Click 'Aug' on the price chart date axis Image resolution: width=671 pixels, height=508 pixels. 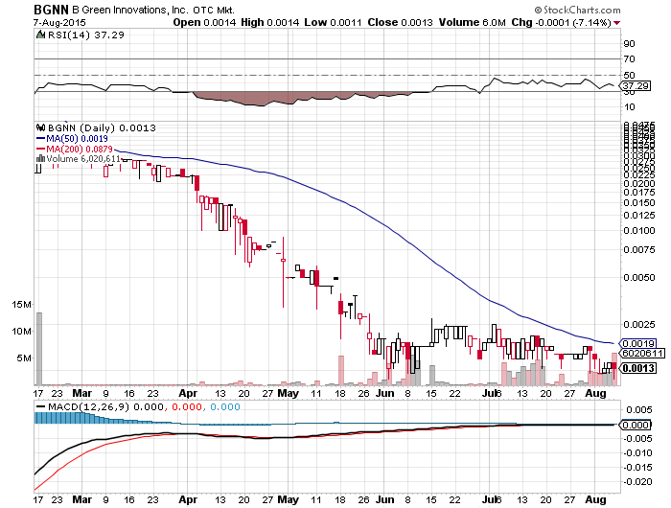(x=595, y=393)
